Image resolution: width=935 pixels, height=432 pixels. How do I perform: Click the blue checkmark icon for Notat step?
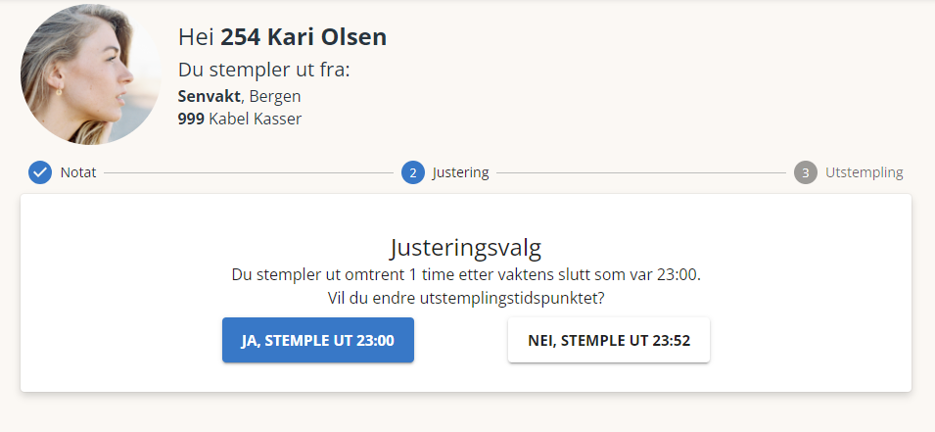[x=40, y=172]
